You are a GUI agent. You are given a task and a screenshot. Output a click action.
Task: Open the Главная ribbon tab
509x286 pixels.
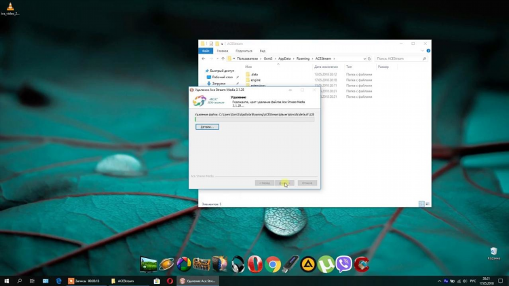tap(223, 51)
